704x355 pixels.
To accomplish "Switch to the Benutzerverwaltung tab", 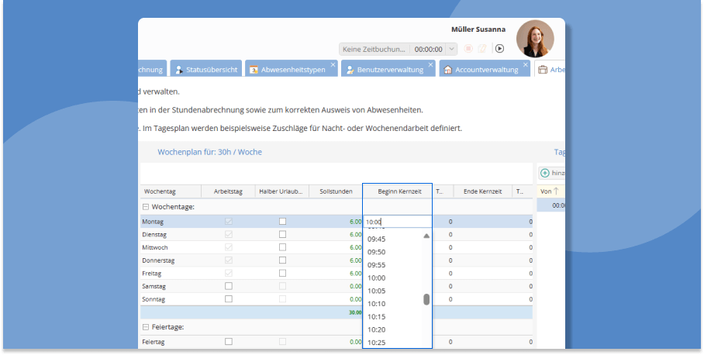I will (x=389, y=70).
